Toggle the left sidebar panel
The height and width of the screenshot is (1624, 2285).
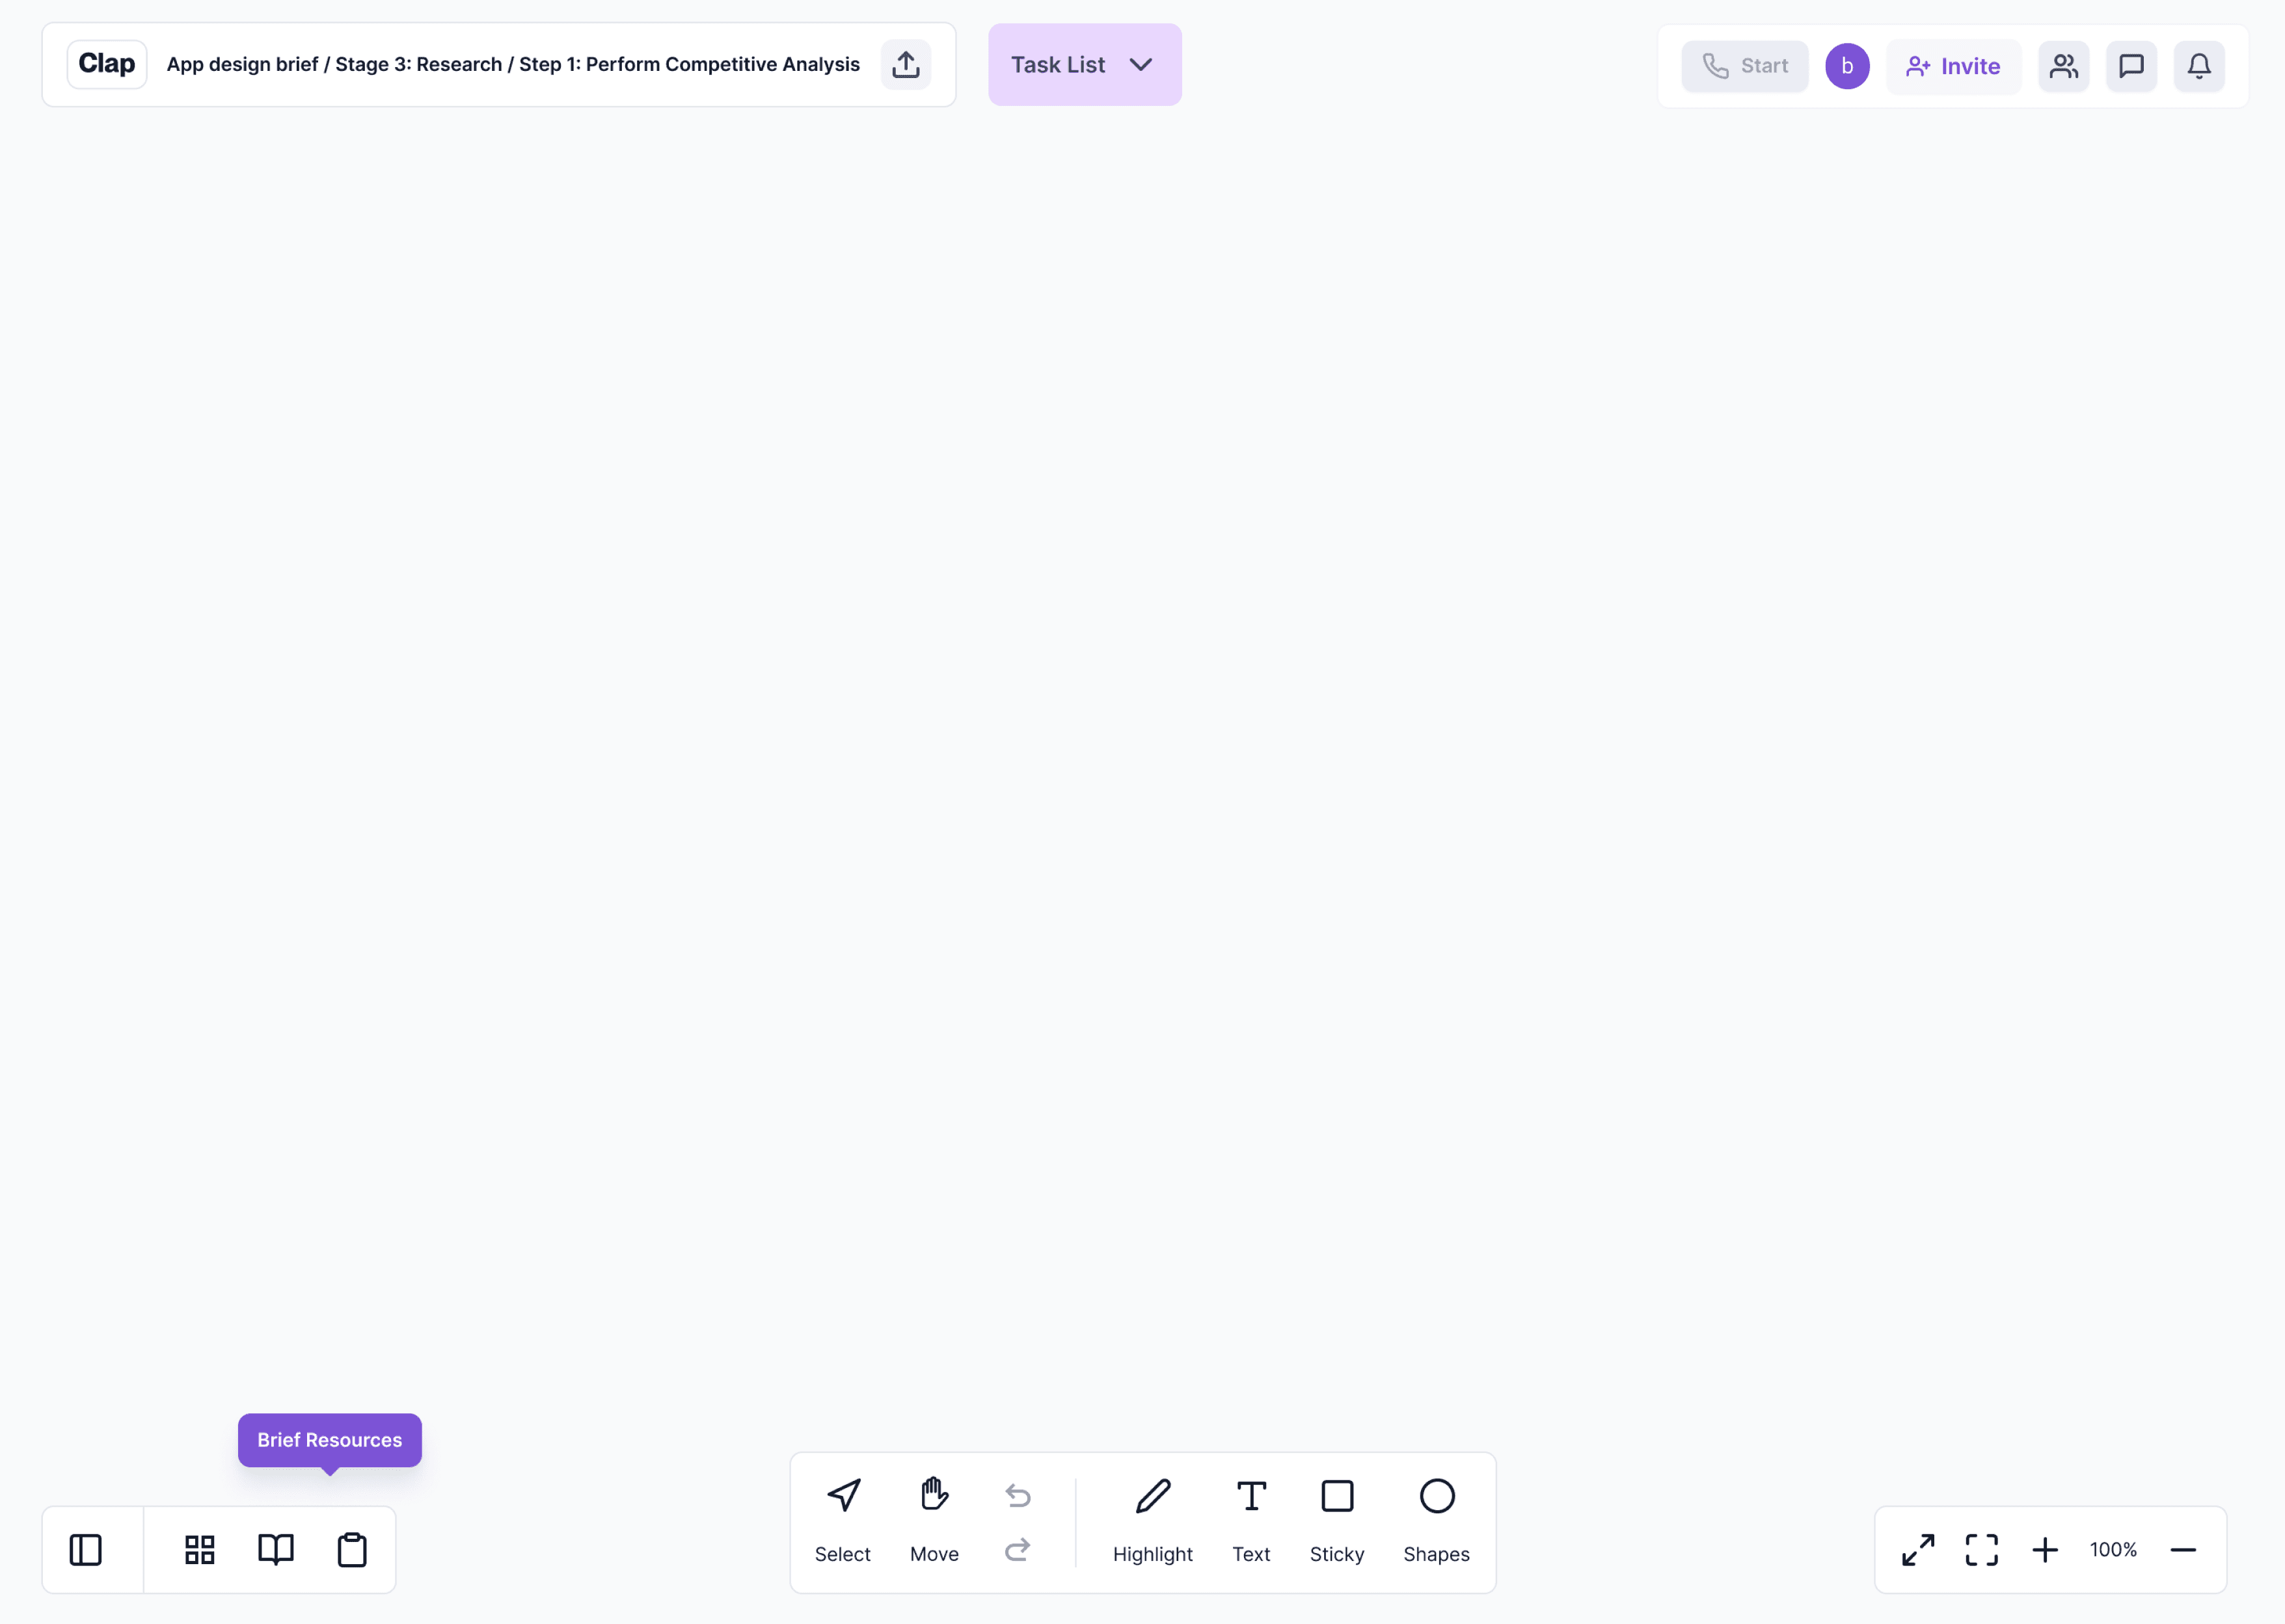(x=86, y=1550)
